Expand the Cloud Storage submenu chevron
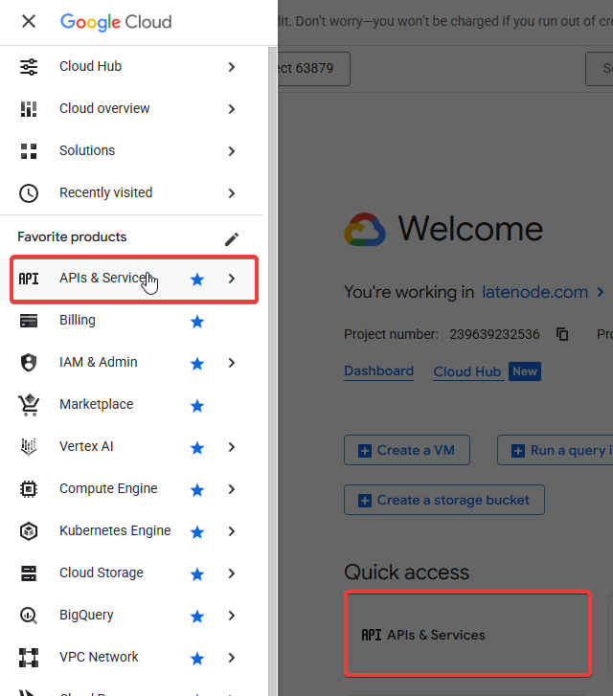This screenshot has height=696, width=613. (x=232, y=573)
